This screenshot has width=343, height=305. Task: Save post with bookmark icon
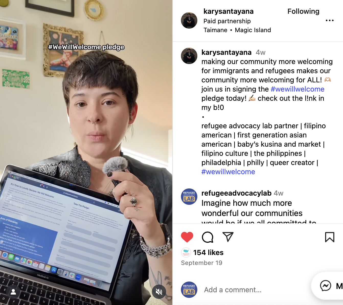point(330,237)
